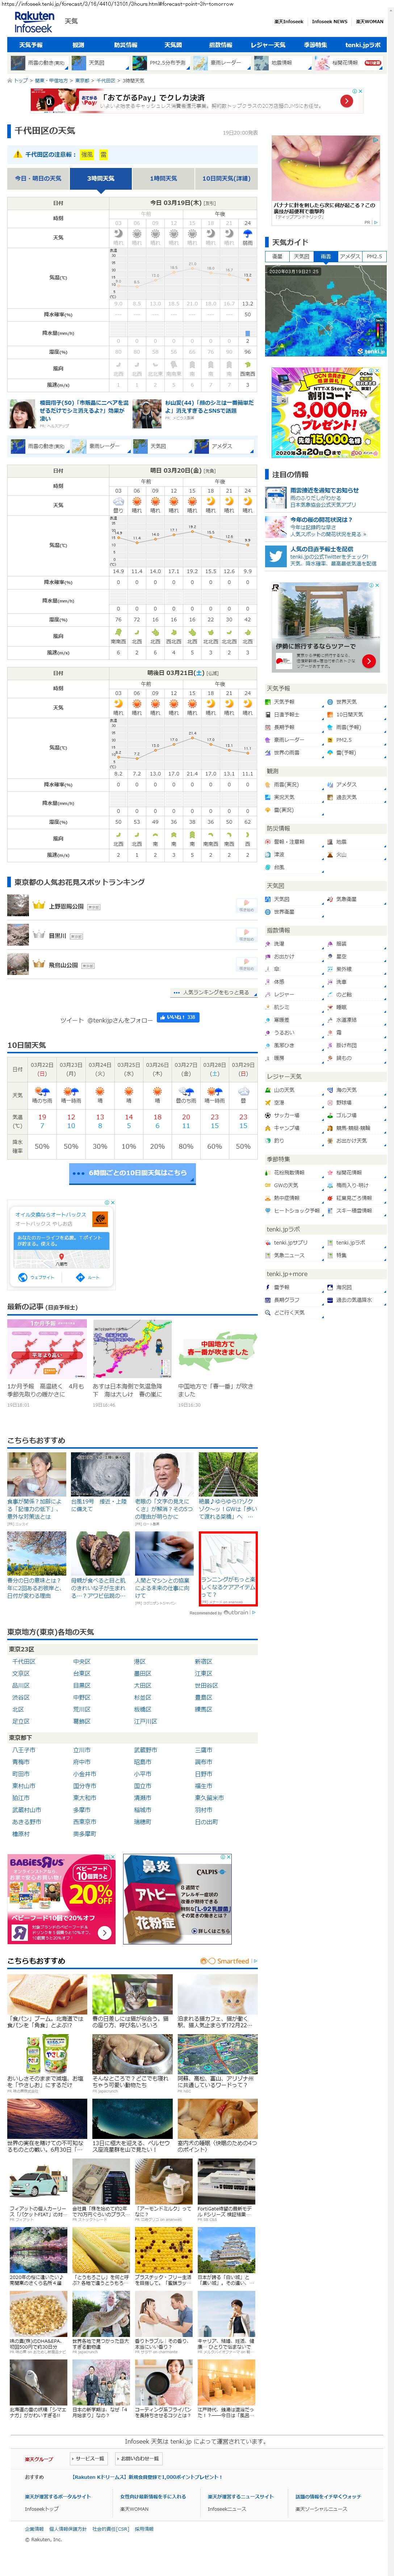This screenshot has width=394, height=2576.
Task: Switch to the 1時間天気 tab
Action: point(164,178)
